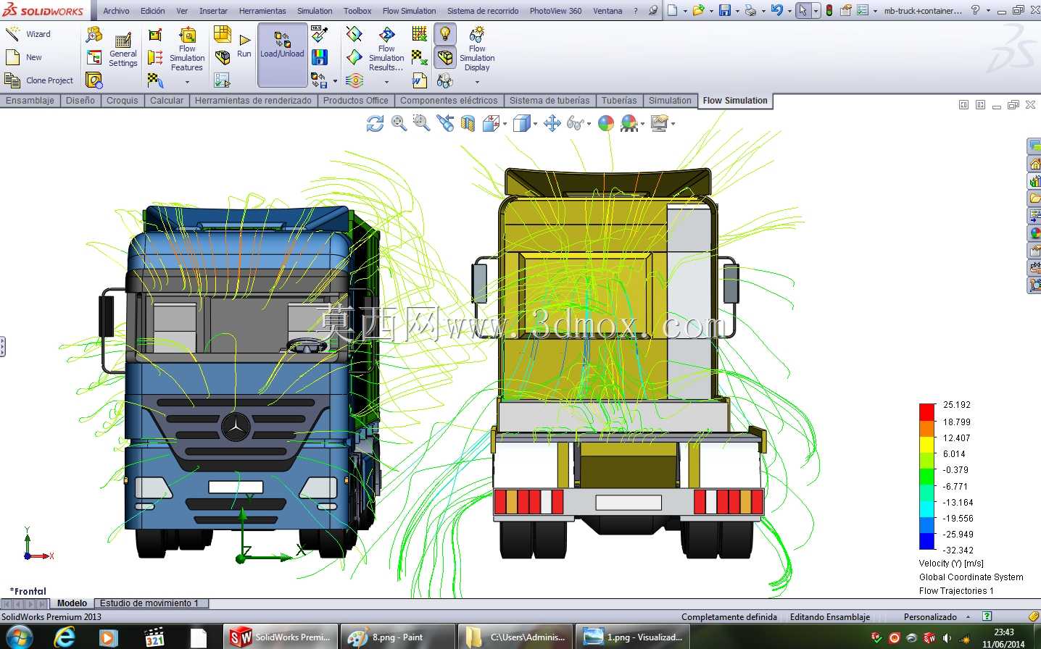Click Clone Project icon
The image size is (1041, 649).
12,80
